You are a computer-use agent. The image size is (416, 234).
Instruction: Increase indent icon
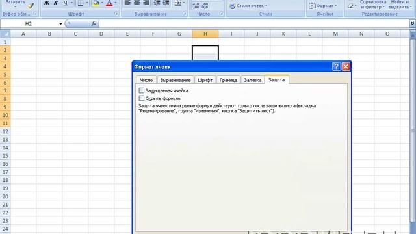tap(166, 3)
